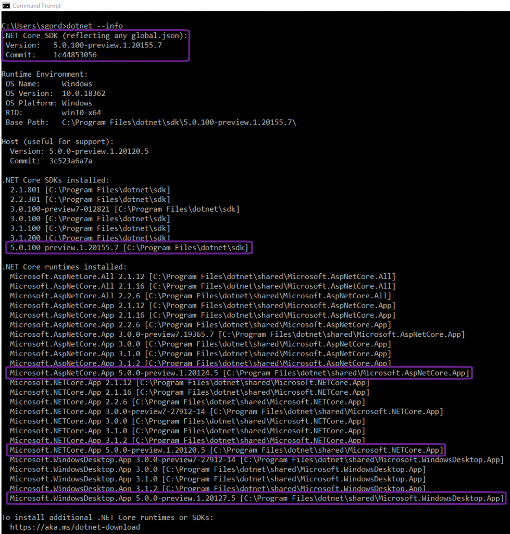
Task: Open the aka.ms/dotnet-download URL
Action: coord(74,527)
